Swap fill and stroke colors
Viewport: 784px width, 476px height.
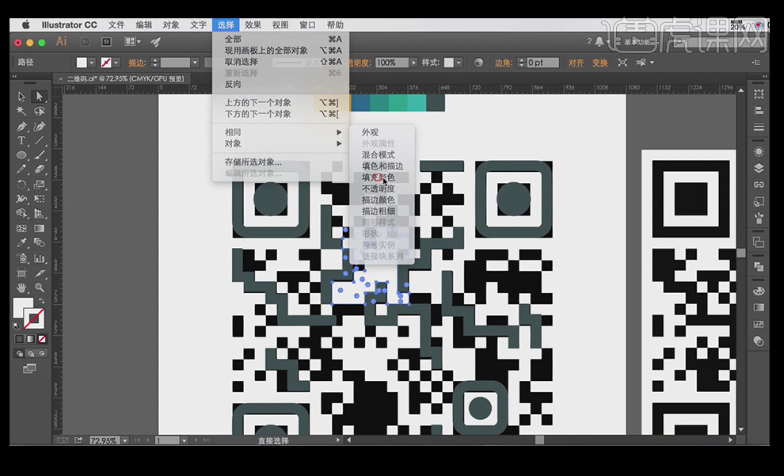point(41,301)
